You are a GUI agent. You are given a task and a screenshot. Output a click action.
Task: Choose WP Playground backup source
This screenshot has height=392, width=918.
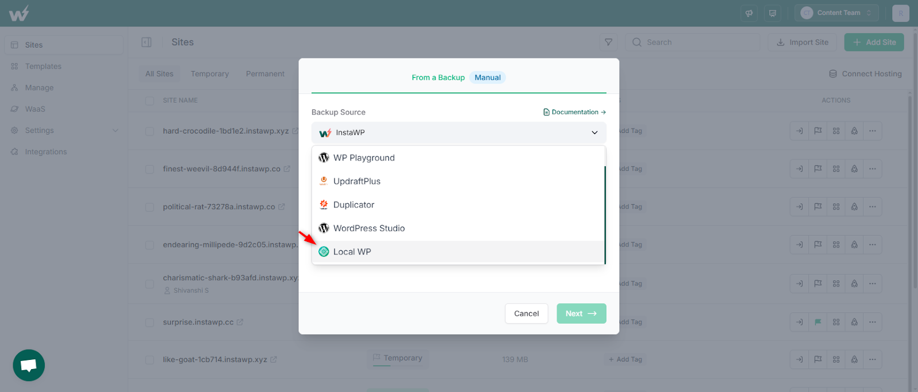point(458,158)
